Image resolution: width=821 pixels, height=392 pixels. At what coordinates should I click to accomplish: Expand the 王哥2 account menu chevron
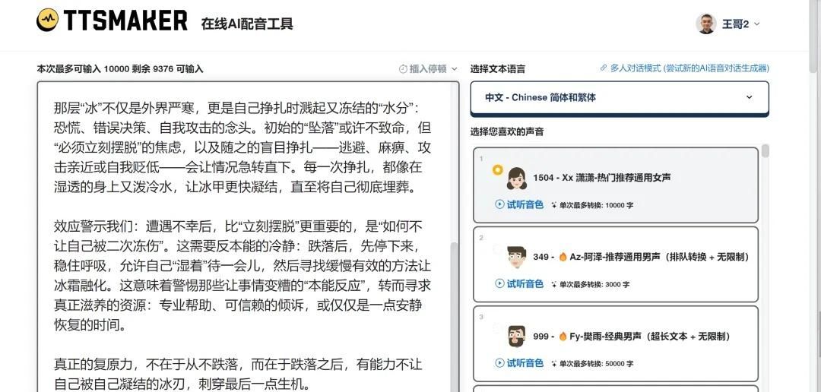(756, 24)
